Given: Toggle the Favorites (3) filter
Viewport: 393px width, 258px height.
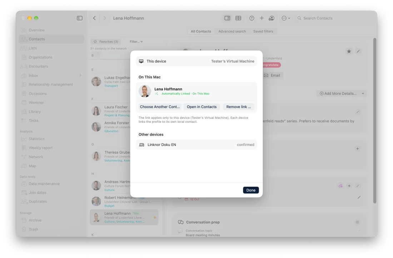Looking at the screenshot, I should (105, 42).
